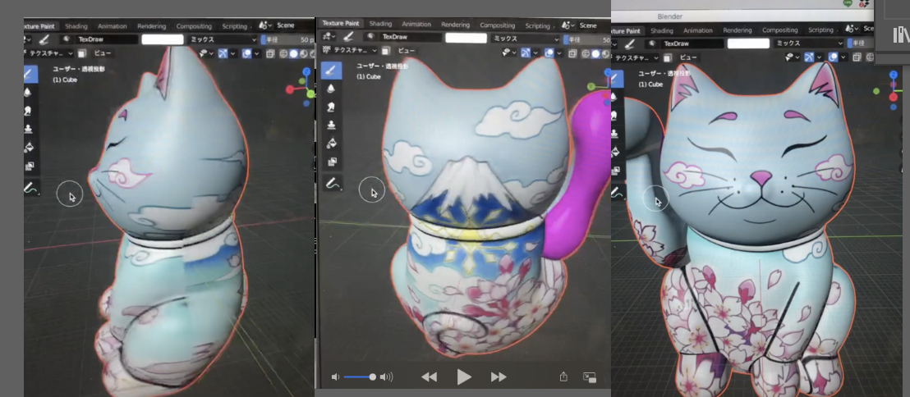Select Fill bucket tool in Mt. Fuji back-view window
The height and width of the screenshot is (397, 910).
click(x=331, y=144)
